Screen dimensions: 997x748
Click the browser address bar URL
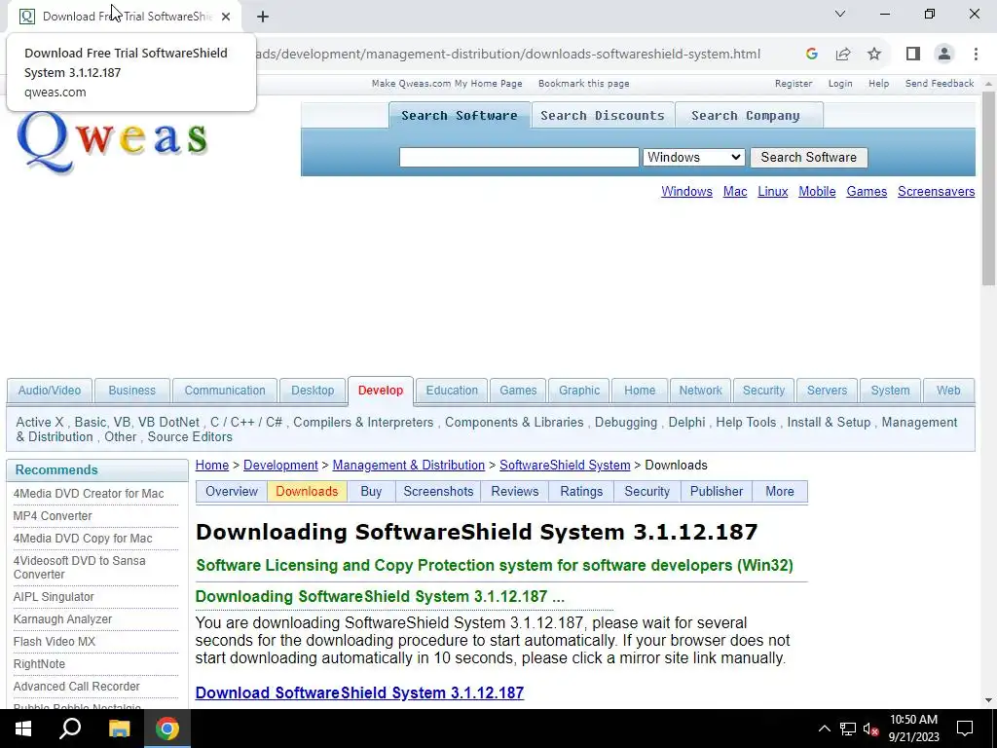point(507,55)
